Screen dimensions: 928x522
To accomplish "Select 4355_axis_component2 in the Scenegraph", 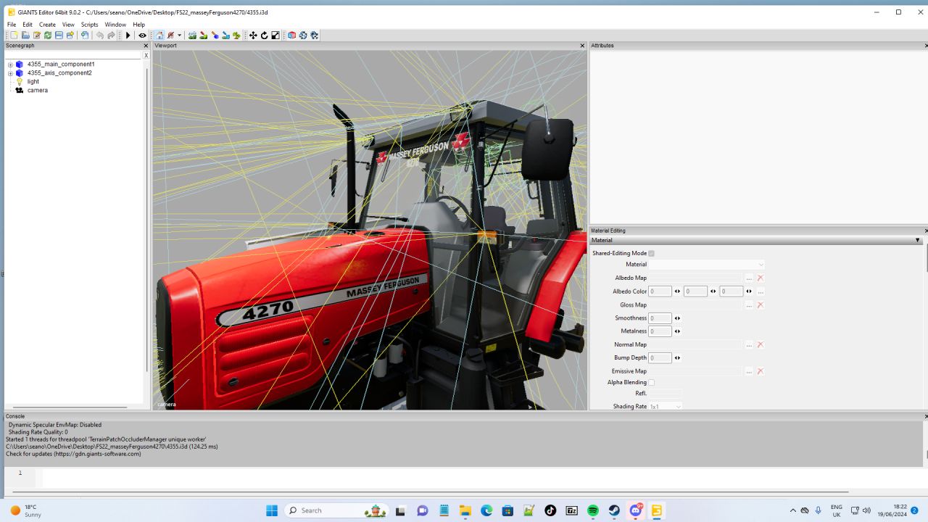I will pyautogui.click(x=59, y=73).
